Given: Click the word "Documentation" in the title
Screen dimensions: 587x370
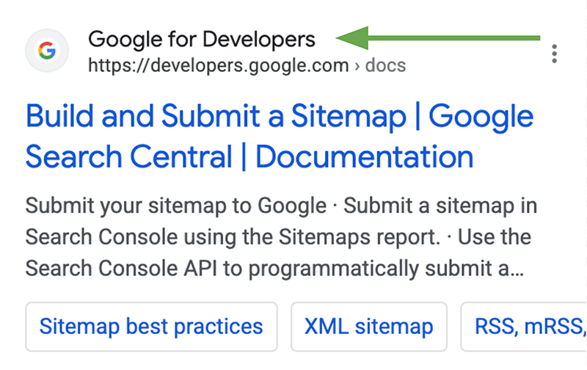Looking at the screenshot, I should [x=364, y=157].
